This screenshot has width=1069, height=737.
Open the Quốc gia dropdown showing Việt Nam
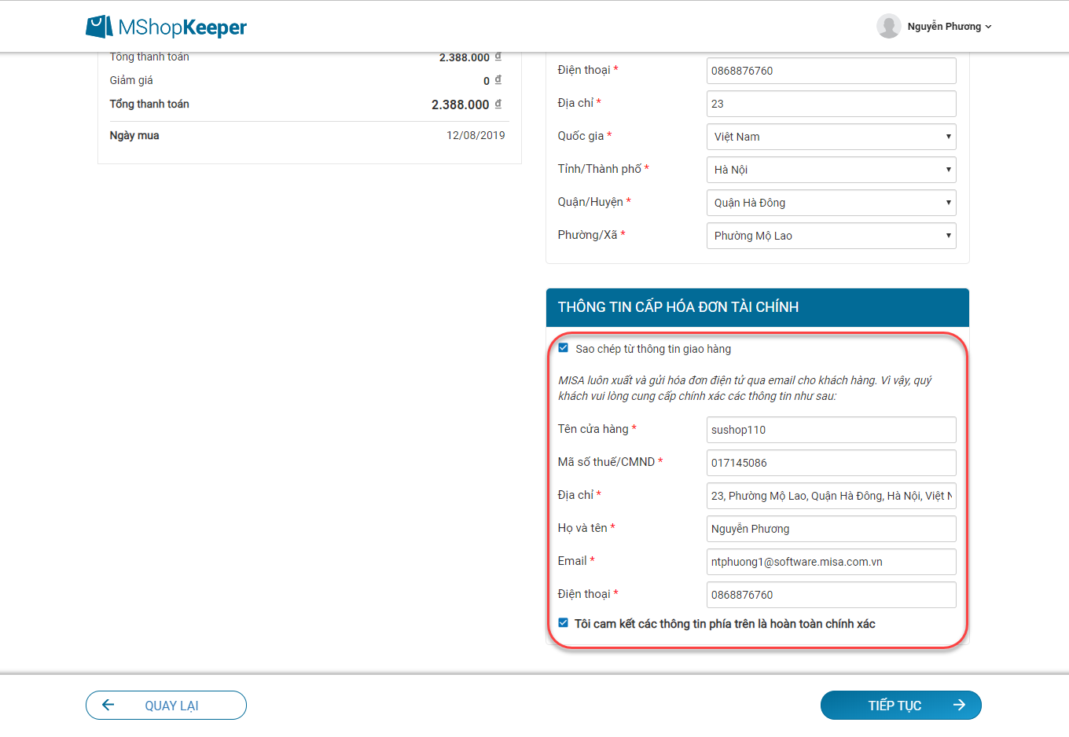[831, 137]
